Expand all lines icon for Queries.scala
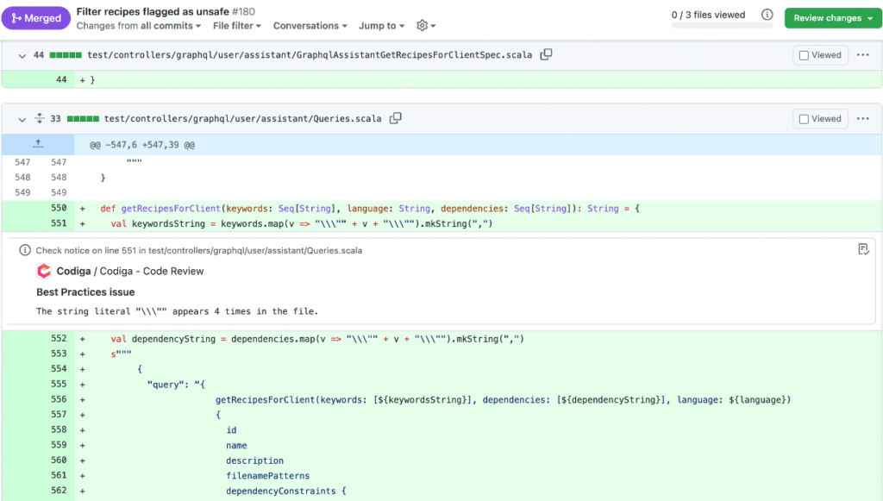The image size is (883, 501). tap(40, 118)
